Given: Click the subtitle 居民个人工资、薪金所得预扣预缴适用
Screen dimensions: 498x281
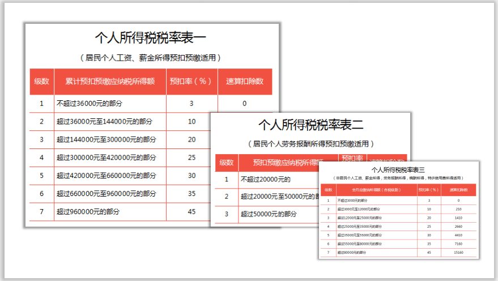Looking at the screenshot, I should coord(151,58).
